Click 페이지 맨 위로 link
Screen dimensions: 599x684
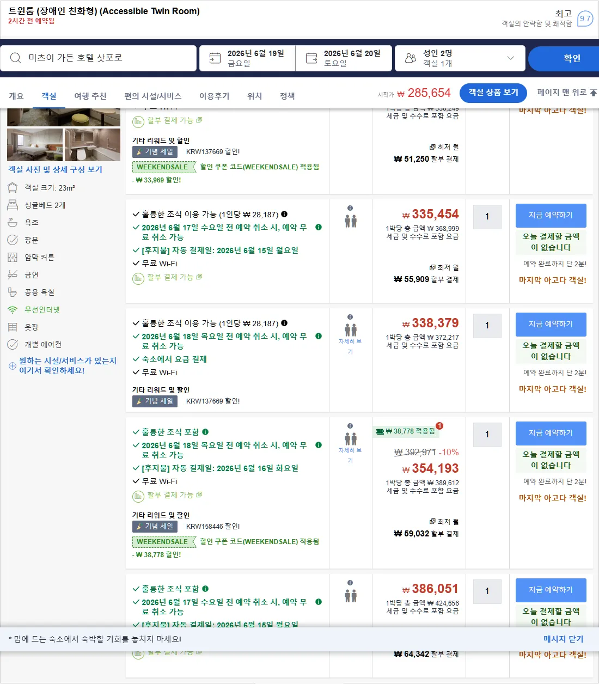567,93
